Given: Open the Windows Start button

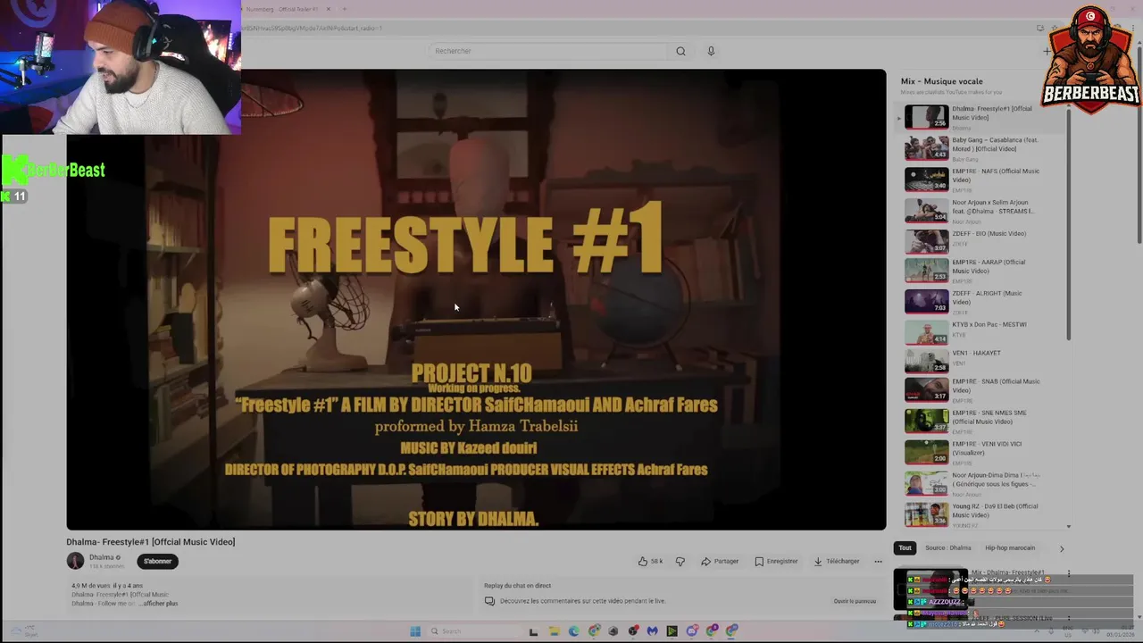Looking at the screenshot, I should click(415, 631).
